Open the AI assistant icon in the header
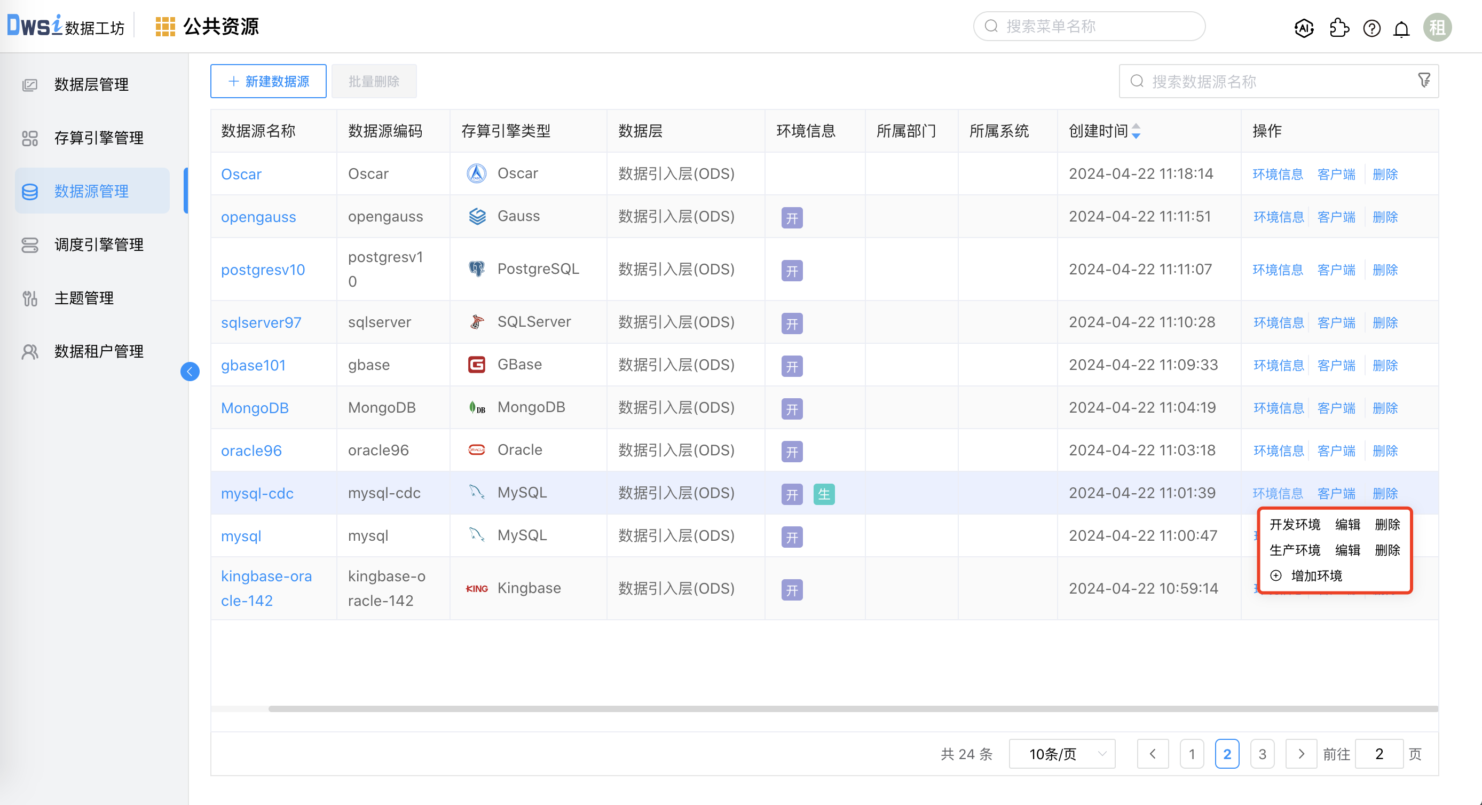Image resolution: width=1482 pixels, height=805 pixels. [1304, 27]
